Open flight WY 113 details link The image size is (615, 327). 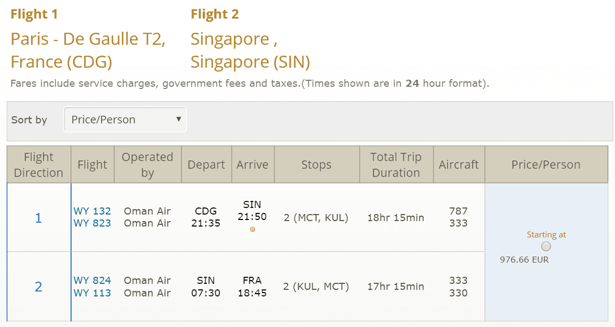click(92, 293)
